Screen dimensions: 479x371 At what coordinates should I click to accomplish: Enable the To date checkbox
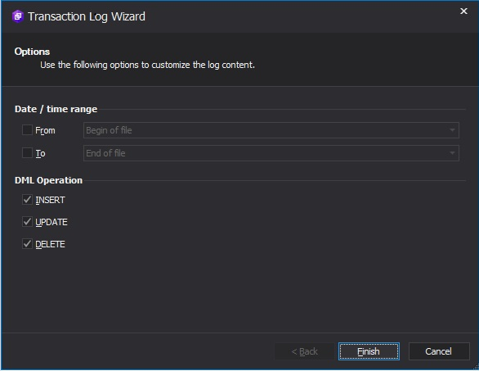(27, 153)
